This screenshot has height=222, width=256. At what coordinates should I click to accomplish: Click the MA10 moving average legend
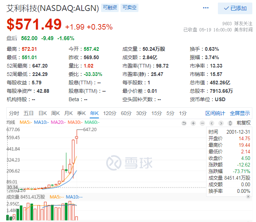[x=41, y=122]
